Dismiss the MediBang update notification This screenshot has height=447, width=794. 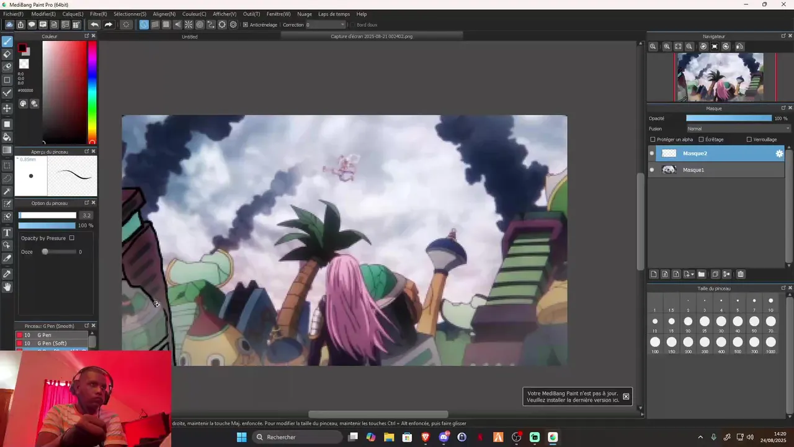626,397
